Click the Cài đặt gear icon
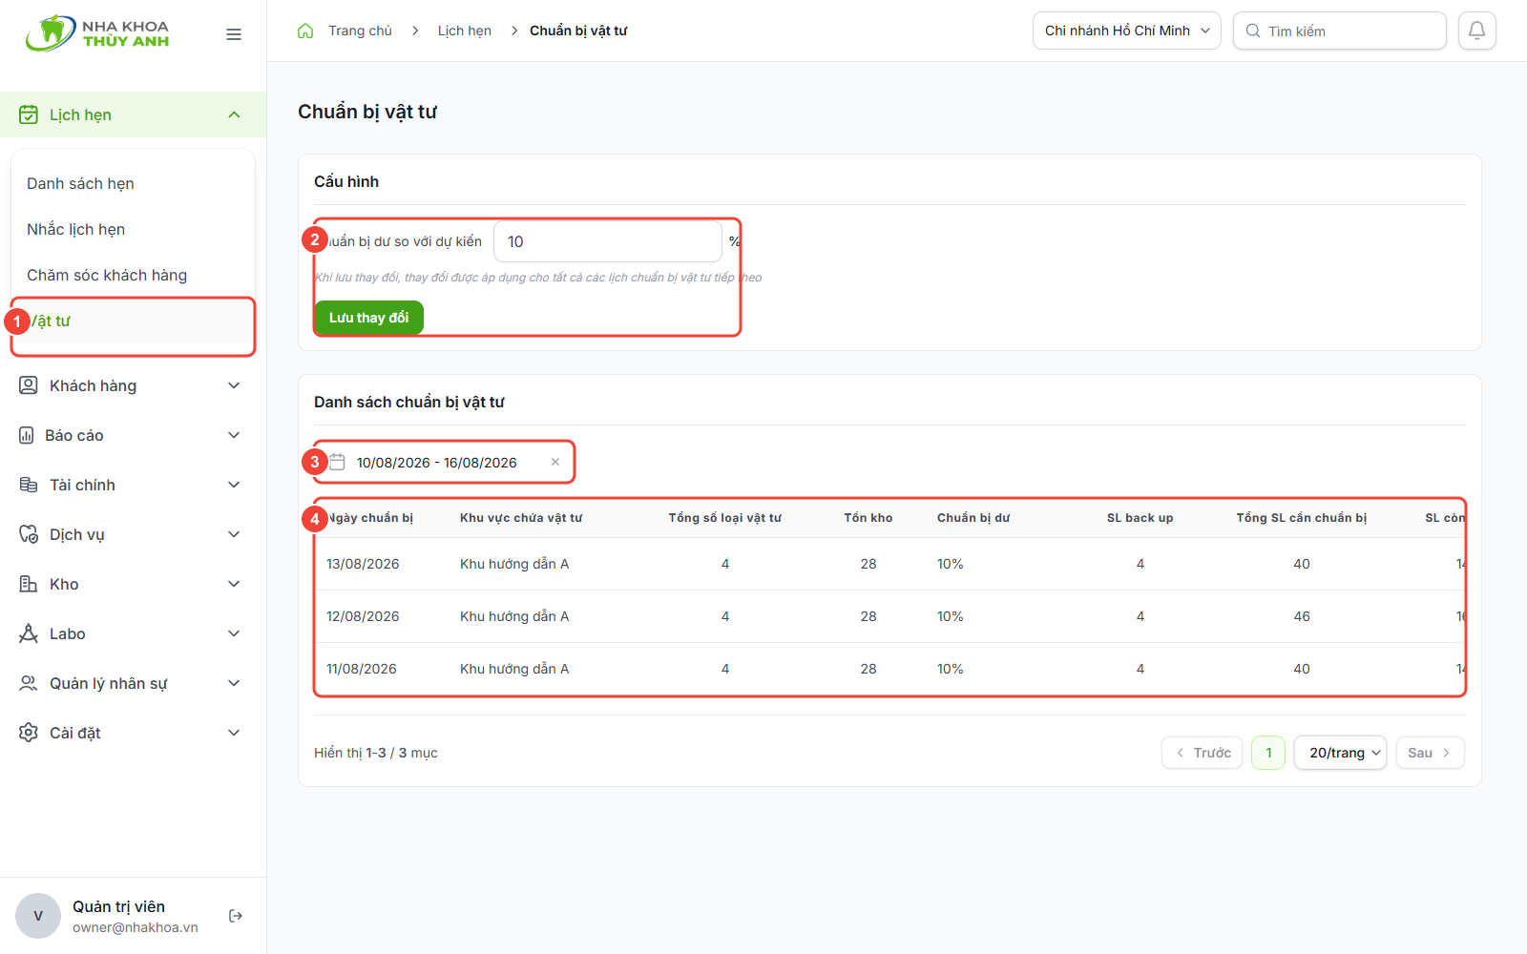 29,733
